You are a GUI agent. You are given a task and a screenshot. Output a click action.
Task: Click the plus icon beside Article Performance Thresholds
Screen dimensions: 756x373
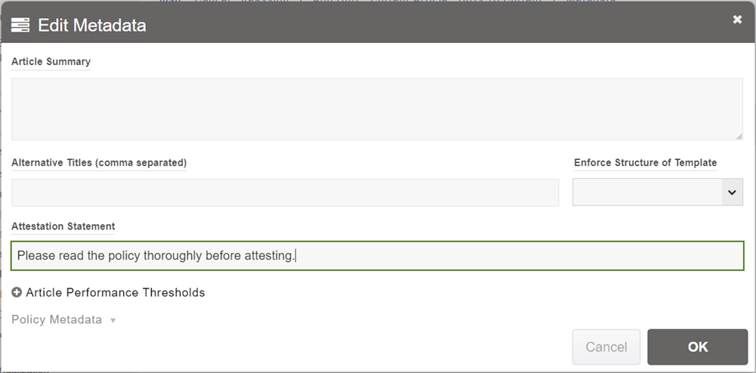tap(17, 292)
